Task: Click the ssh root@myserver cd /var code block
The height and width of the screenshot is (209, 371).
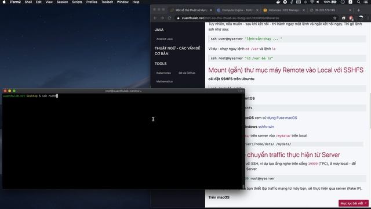Action: tap(287, 58)
